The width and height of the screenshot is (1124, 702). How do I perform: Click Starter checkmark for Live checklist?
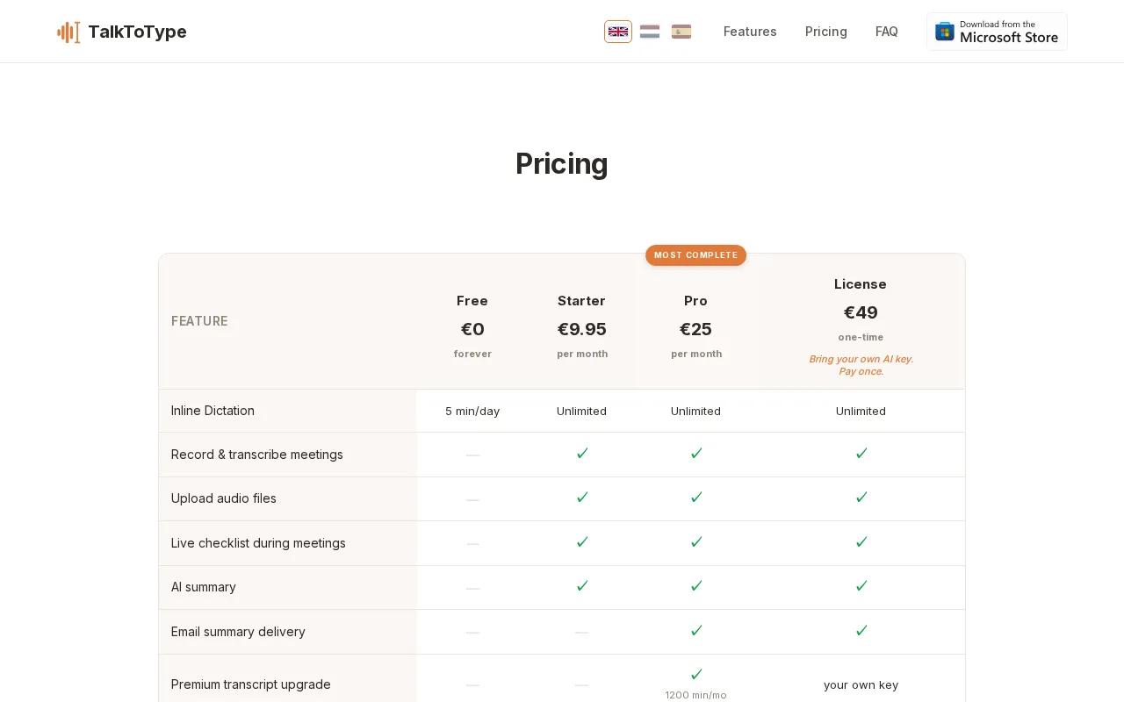click(581, 542)
